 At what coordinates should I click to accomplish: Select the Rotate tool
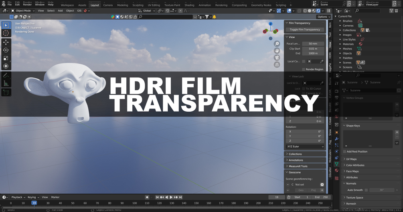tap(6, 50)
